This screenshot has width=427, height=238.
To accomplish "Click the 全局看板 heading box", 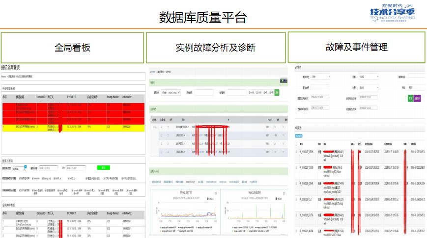I will coord(72,48).
